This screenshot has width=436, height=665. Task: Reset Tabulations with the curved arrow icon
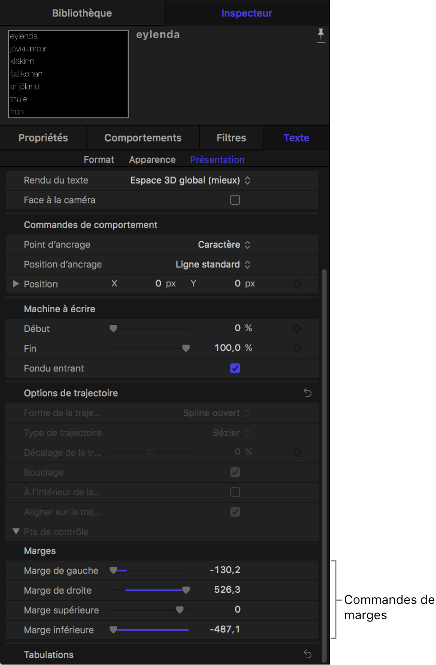pos(308,654)
